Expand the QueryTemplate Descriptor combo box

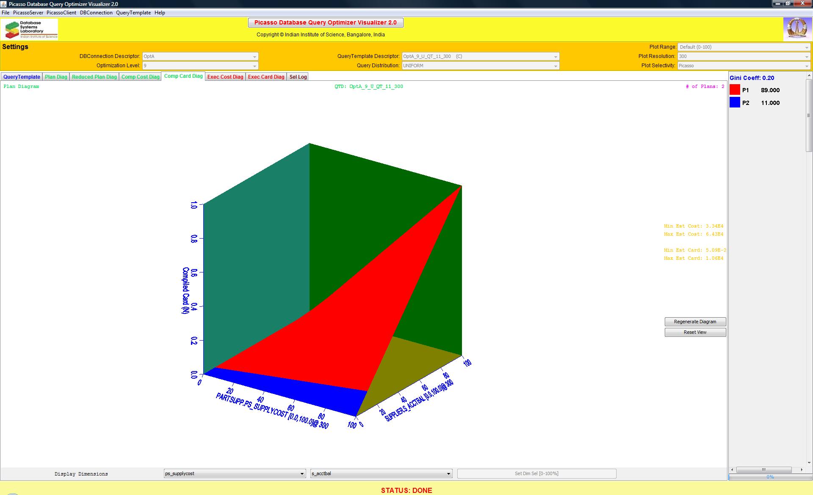480,56
